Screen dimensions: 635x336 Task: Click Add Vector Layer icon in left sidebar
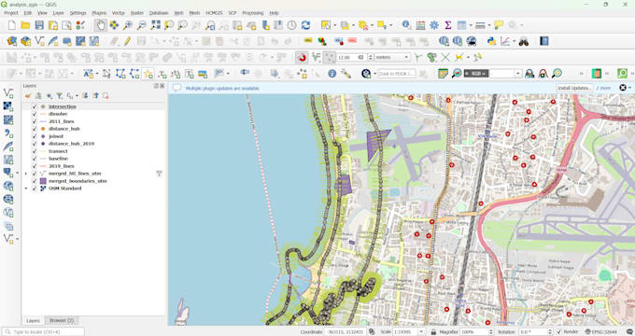8,92
